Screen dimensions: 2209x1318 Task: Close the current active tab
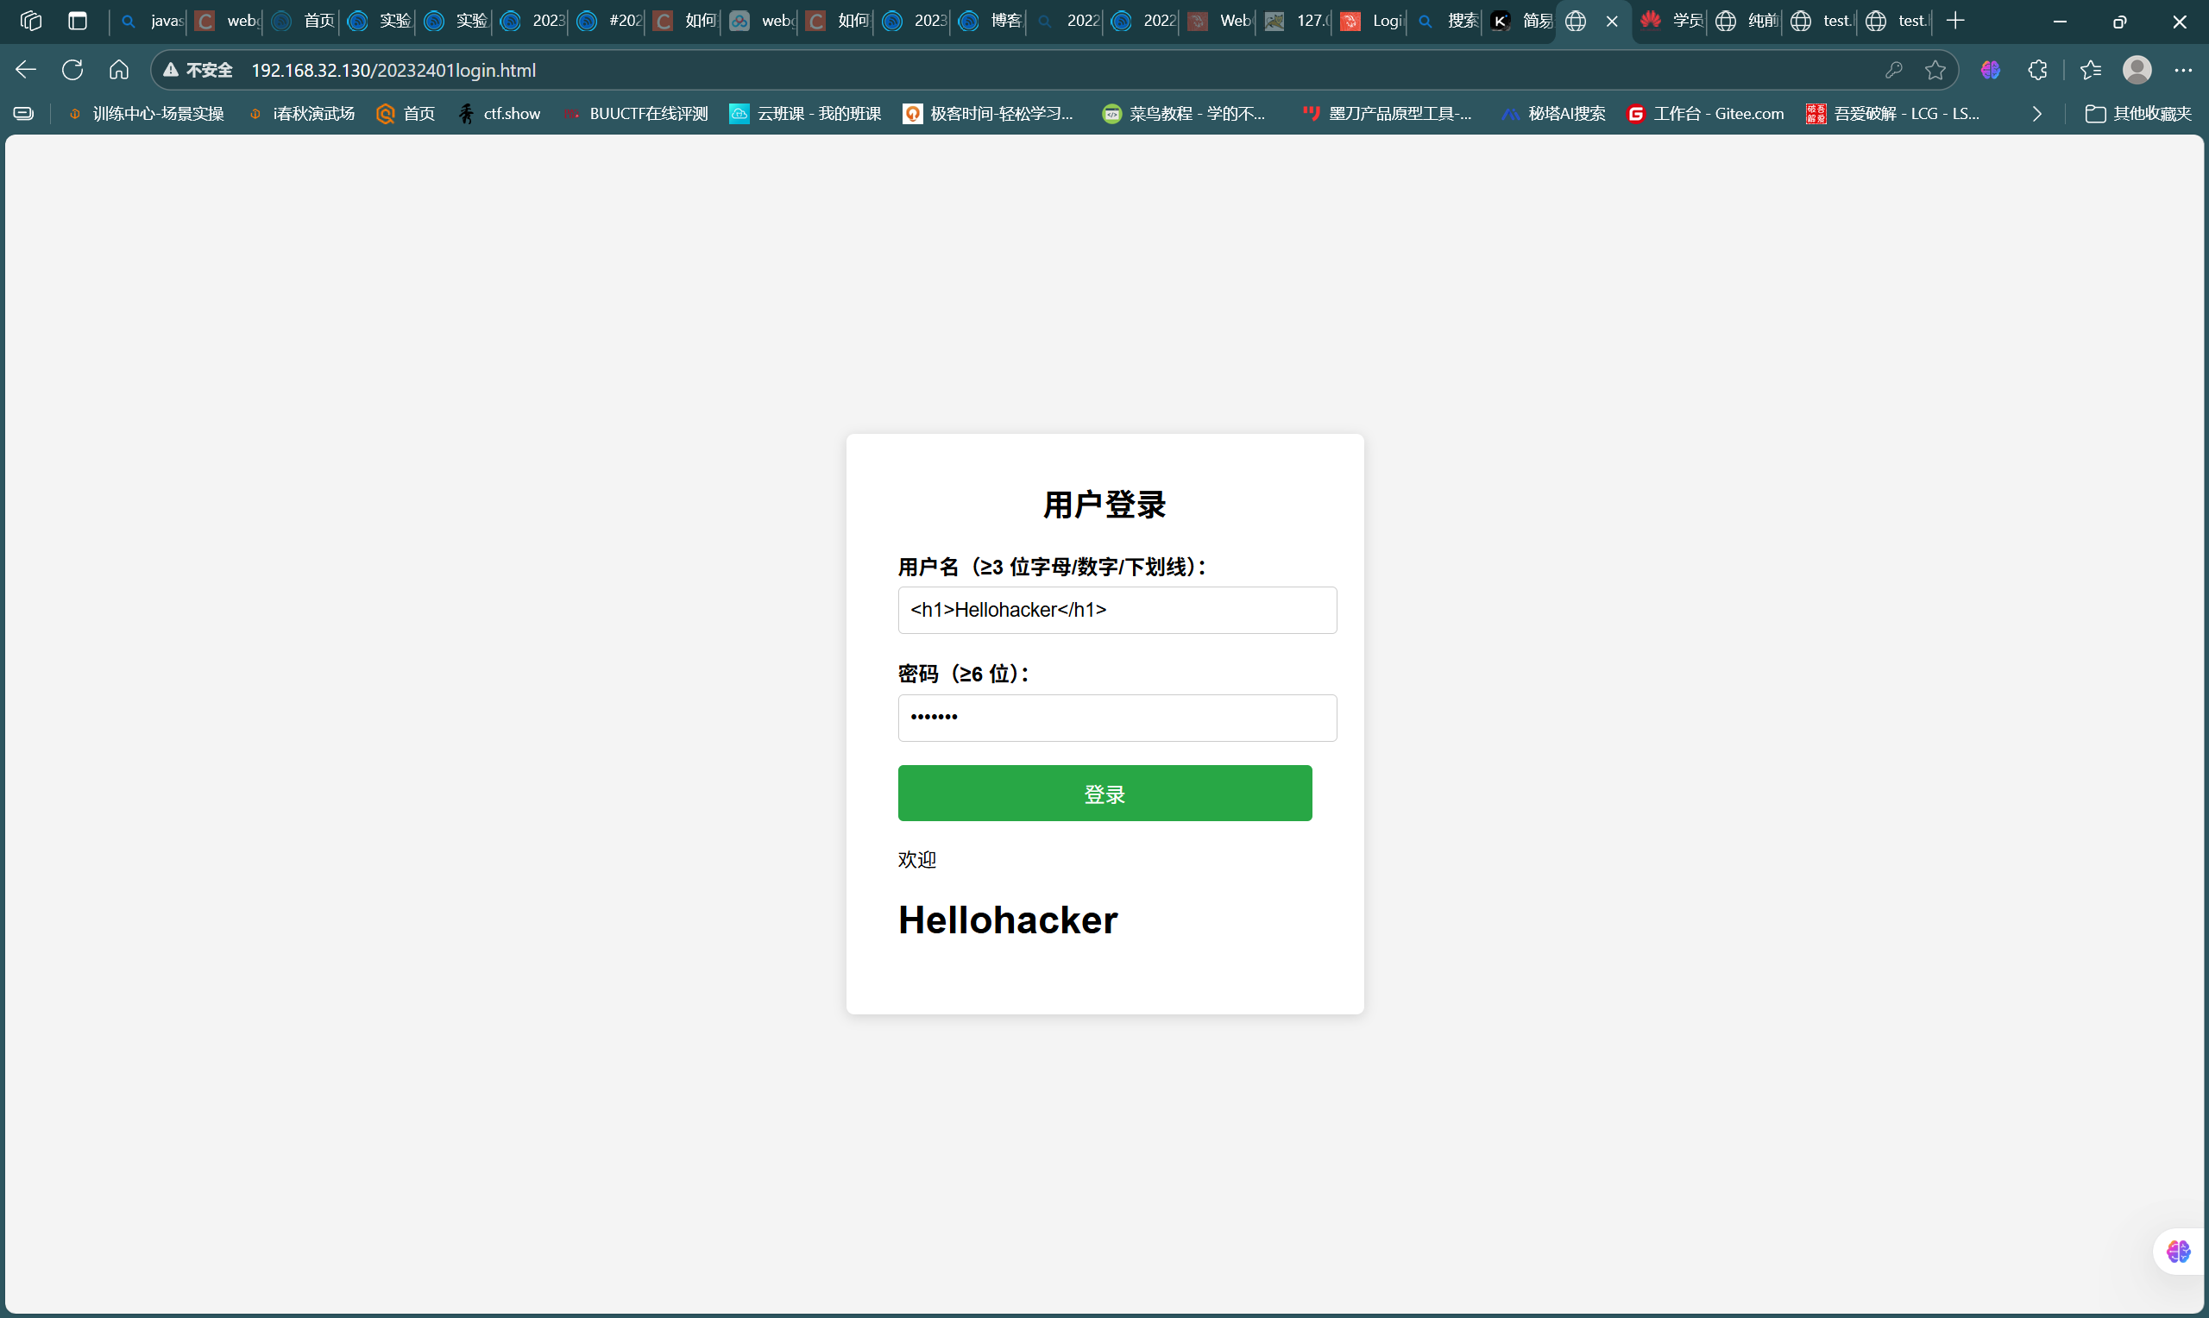point(1612,21)
